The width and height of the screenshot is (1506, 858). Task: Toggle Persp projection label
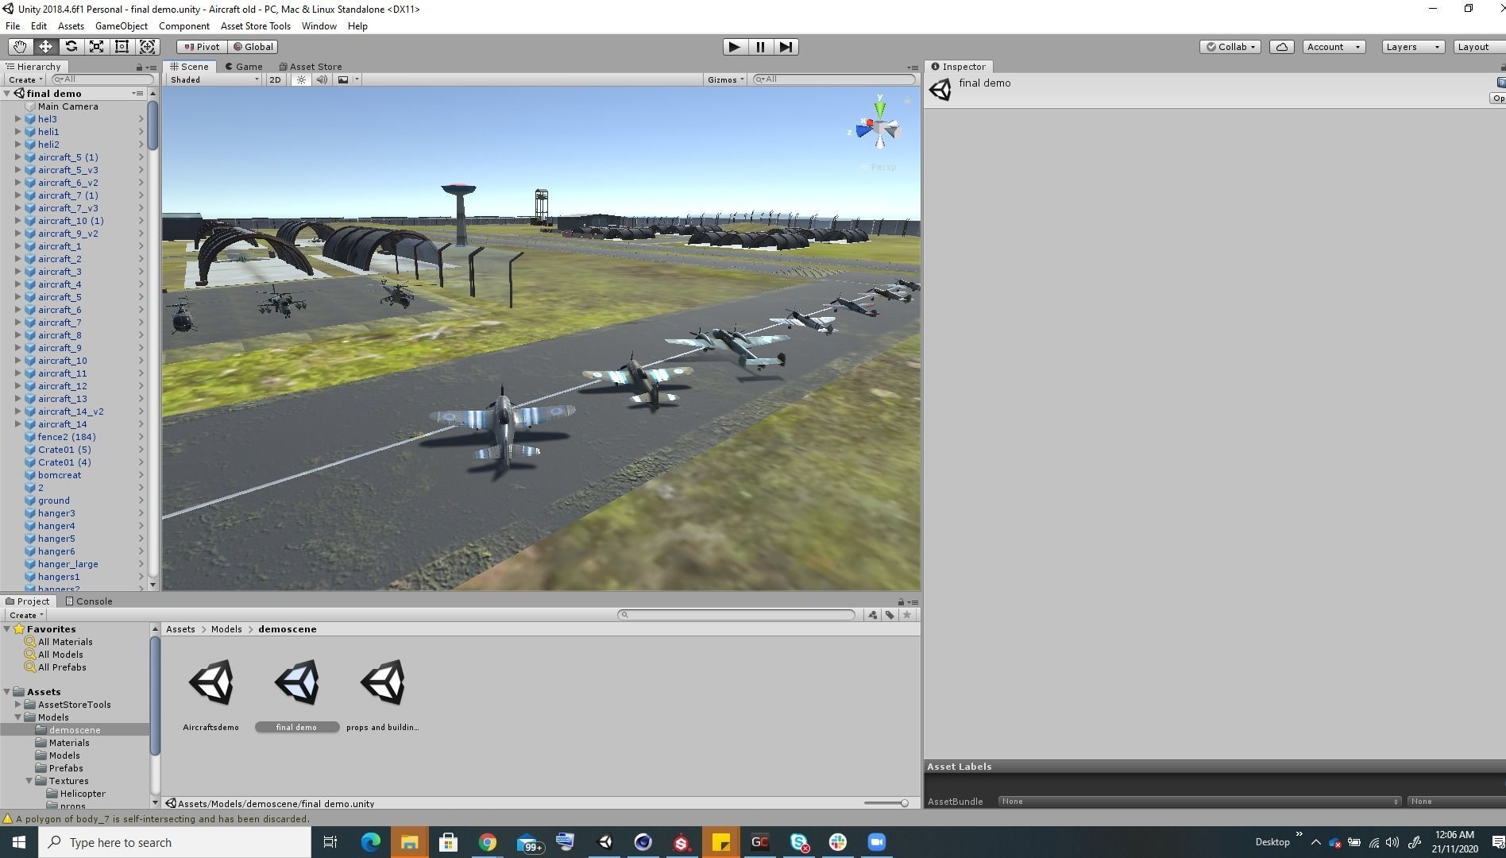(x=878, y=167)
